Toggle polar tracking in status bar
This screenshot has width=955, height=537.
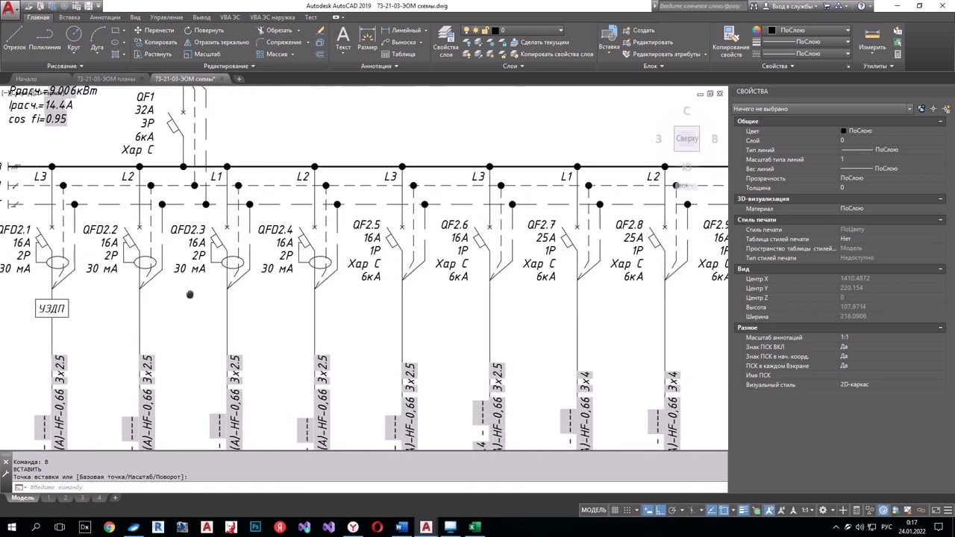point(672,510)
